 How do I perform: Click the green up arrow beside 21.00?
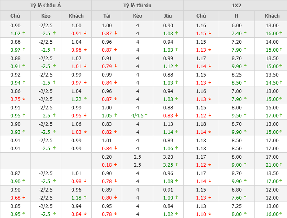(x=281, y=165)
